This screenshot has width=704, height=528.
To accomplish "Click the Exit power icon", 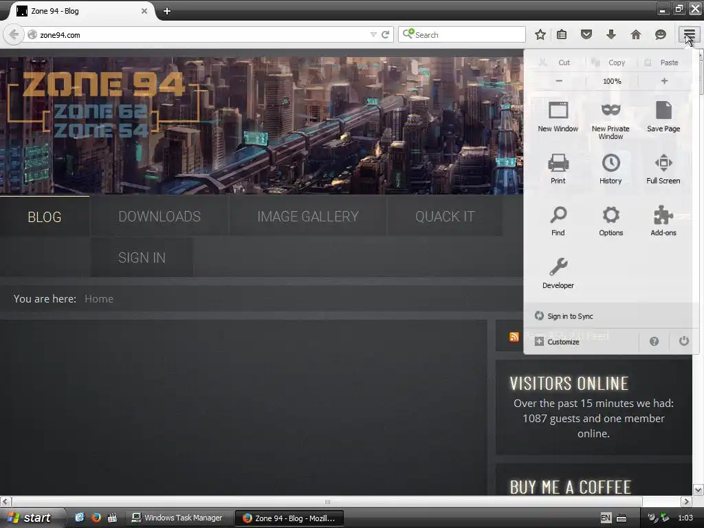I will click(x=683, y=341).
